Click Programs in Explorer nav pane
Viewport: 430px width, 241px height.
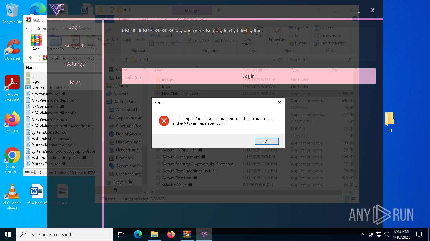pyautogui.click(x=124, y=158)
